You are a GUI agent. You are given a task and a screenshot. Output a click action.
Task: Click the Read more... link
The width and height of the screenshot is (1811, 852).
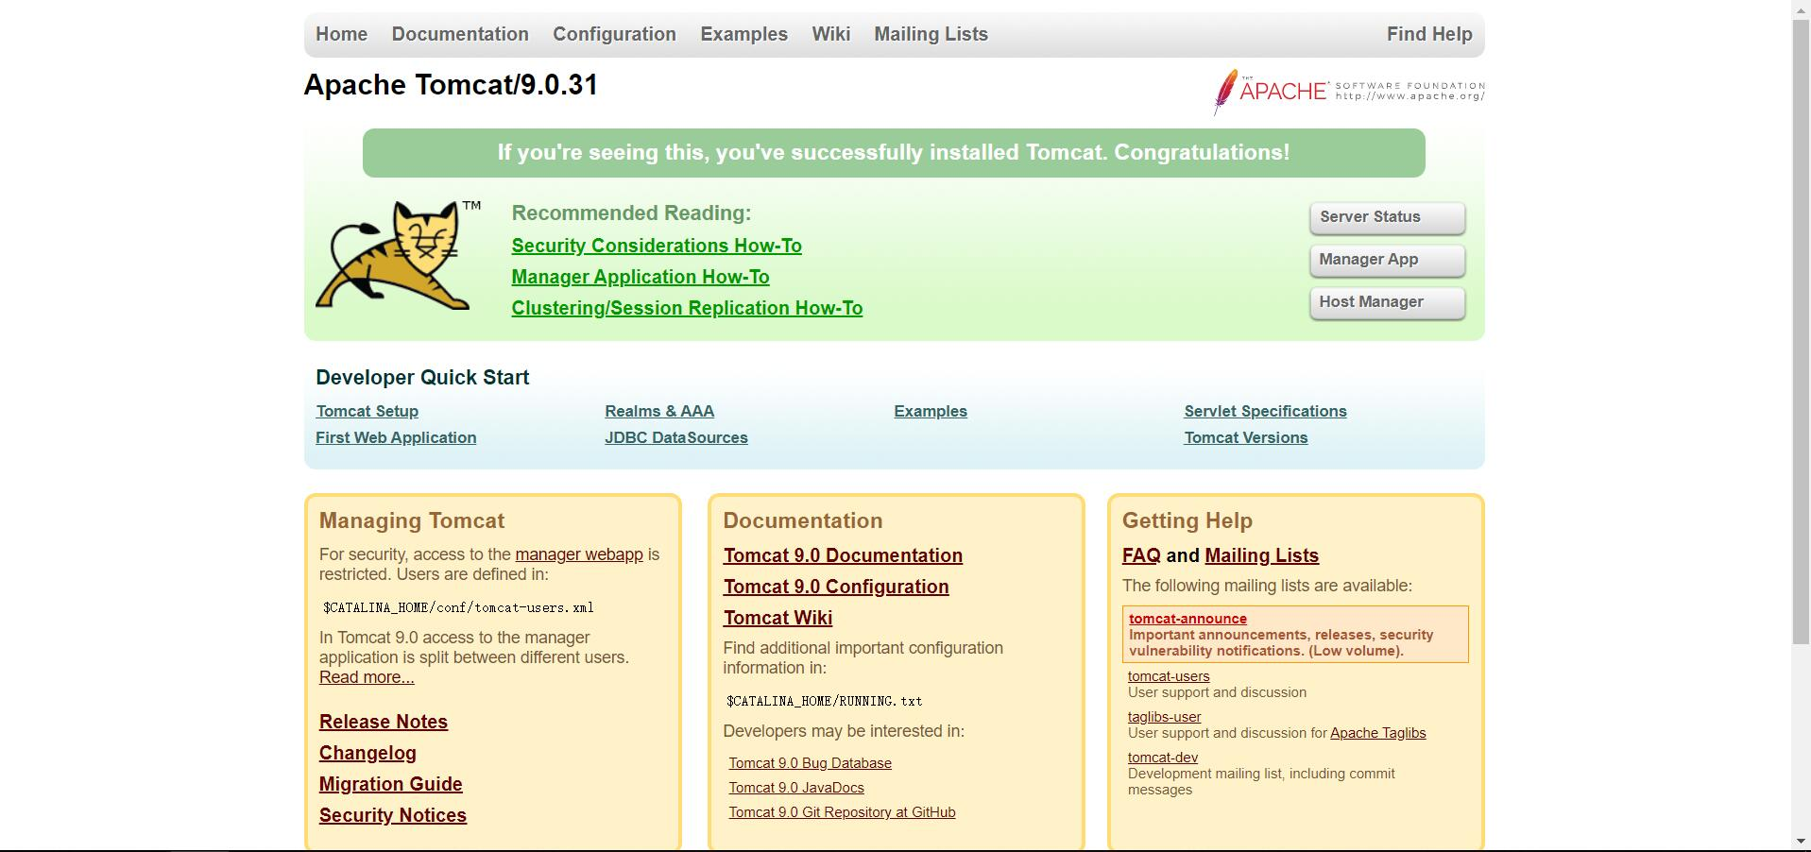(x=367, y=677)
